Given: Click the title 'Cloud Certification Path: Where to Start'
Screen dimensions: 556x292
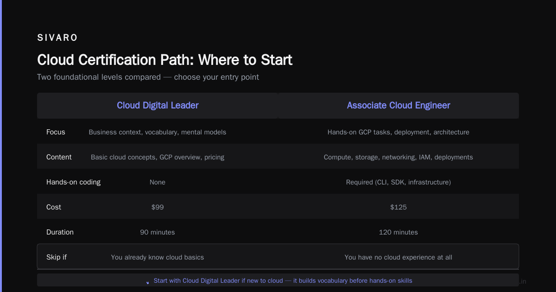Looking at the screenshot, I should 164,60.
